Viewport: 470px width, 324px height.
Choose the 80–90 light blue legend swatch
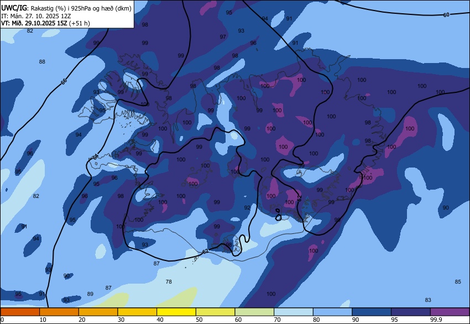point(333,312)
